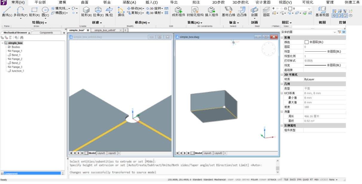Select the 直线(L) line tool
362x184 pixels.
pyautogui.click(x=7, y=12)
